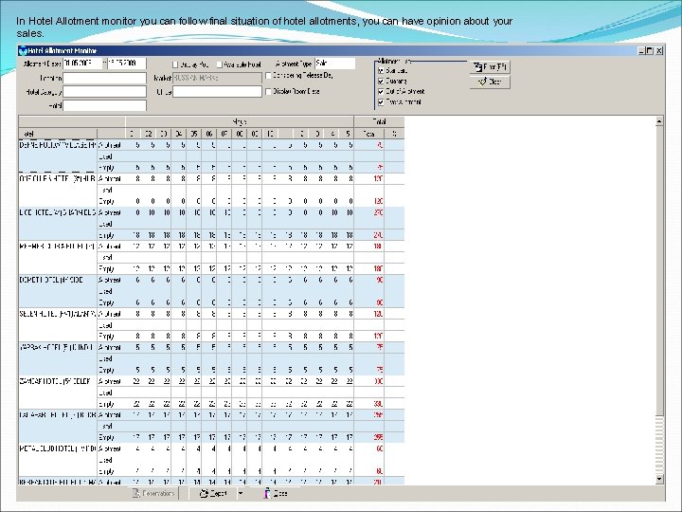Enable the Available Hotel checkbox

point(220,64)
